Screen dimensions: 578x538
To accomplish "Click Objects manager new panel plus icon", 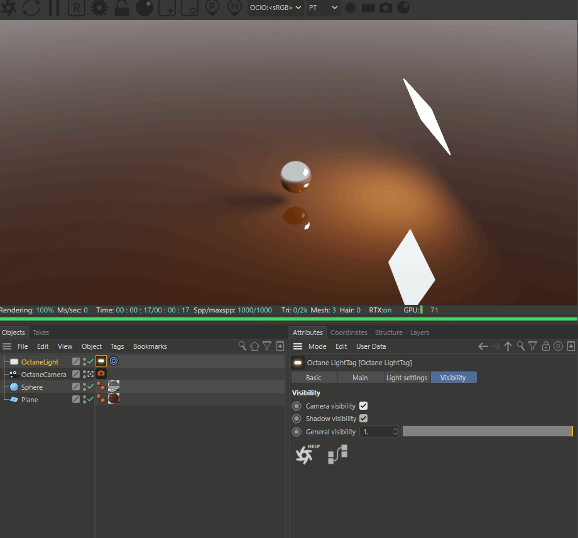I will coord(280,346).
